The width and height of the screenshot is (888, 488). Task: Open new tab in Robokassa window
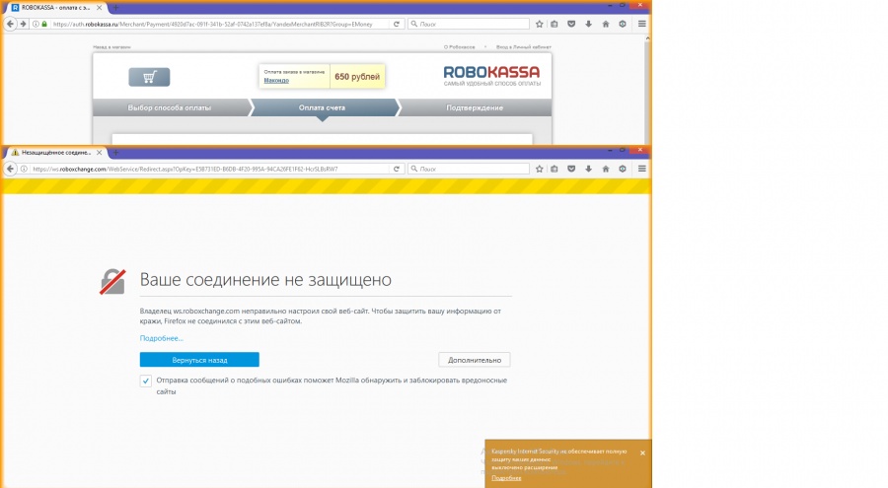coord(115,8)
